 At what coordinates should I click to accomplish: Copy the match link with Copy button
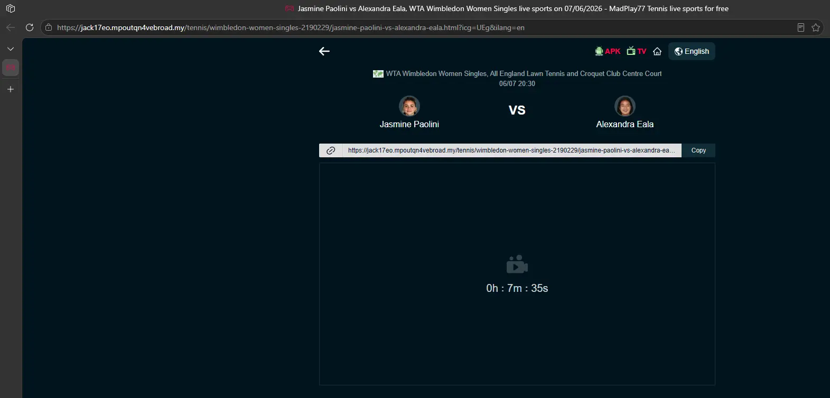click(698, 150)
